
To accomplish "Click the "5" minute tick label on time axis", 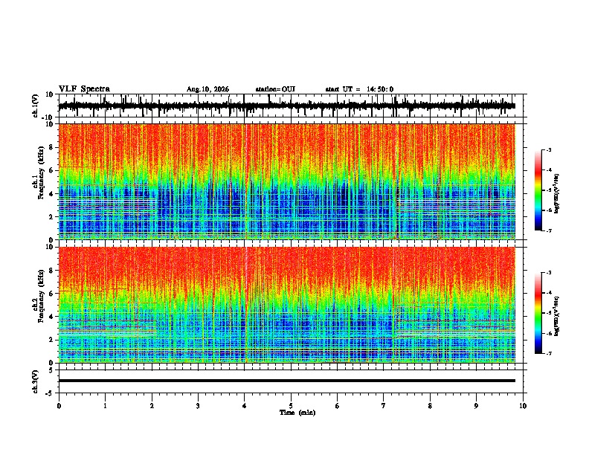I will 291,406.
